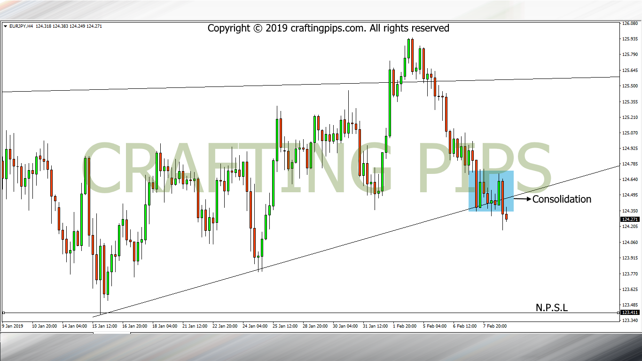642x361 pixels.
Task: Open the chart menu triangle beside EURJPY,H4
Action: click(x=5, y=26)
